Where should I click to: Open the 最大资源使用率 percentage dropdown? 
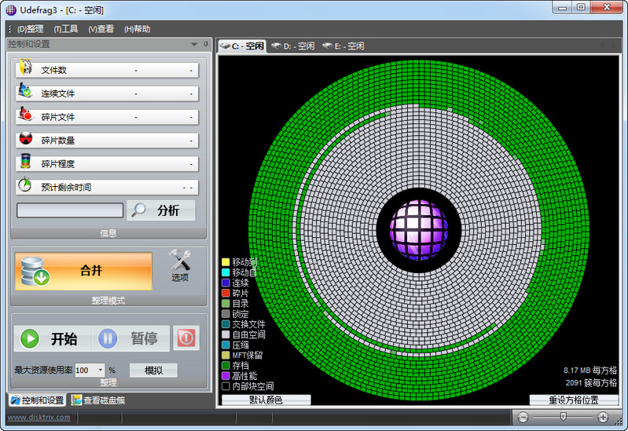coord(100,370)
